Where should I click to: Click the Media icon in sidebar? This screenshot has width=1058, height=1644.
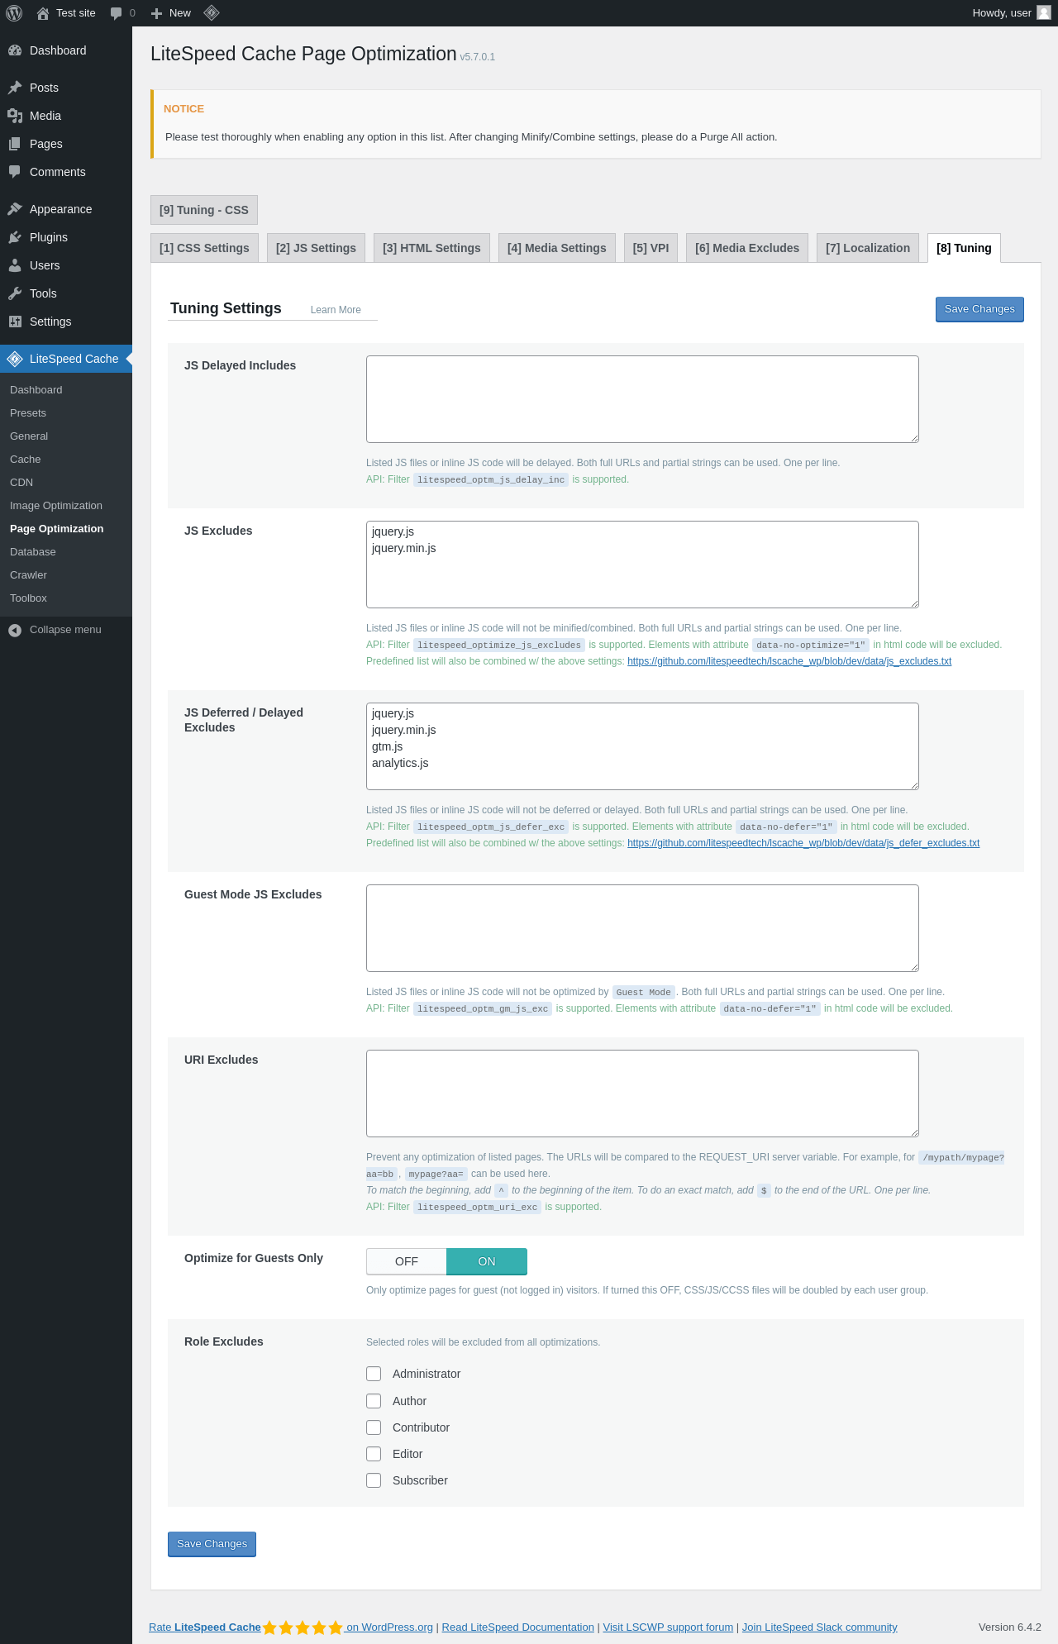click(x=15, y=116)
